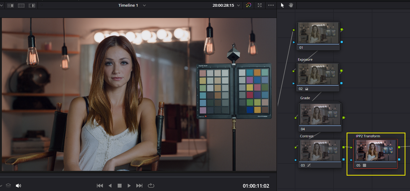Click the green RGB input of node 05
Screen dimensions: 410x191
click(x=351, y=147)
